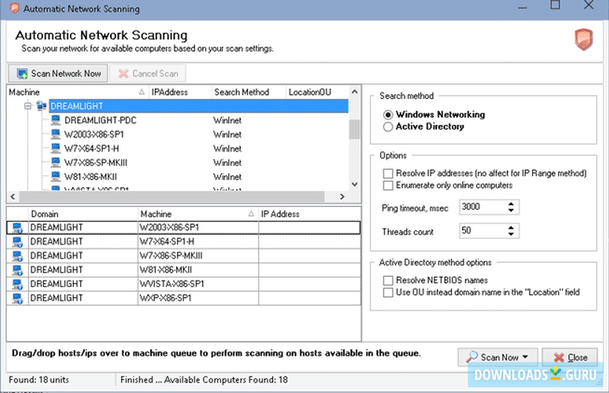Select the workstation icon for W7-X64-SP1-H
The width and height of the screenshot is (609, 393).
pyautogui.click(x=55, y=148)
